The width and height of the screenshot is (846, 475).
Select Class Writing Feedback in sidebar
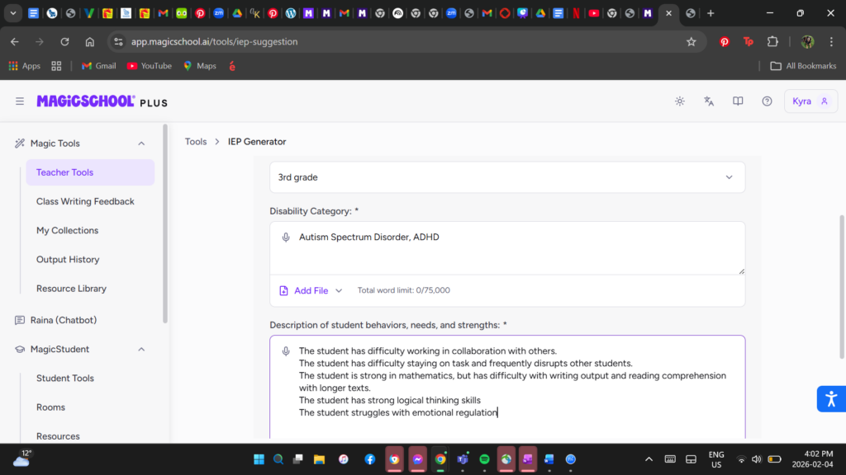(x=85, y=201)
